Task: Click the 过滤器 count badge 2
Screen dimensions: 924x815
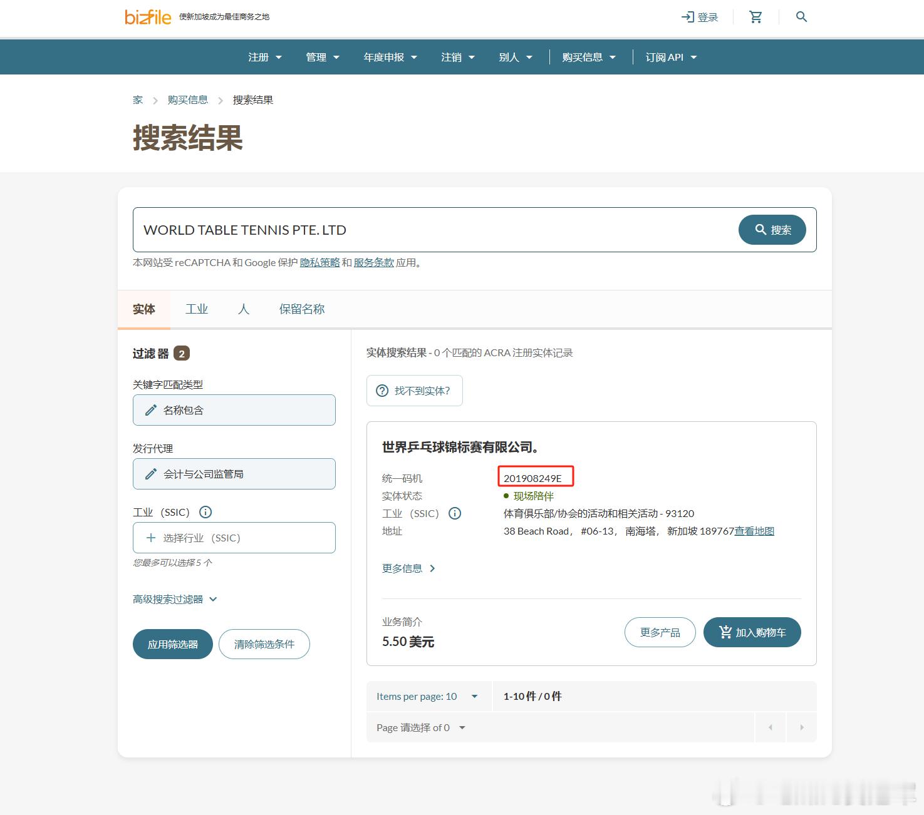Action: tap(182, 354)
